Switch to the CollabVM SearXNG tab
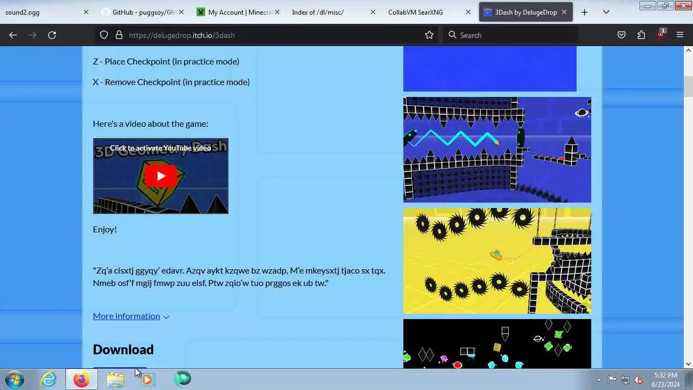The width and height of the screenshot is (693, 390). [x=430, y=12]
